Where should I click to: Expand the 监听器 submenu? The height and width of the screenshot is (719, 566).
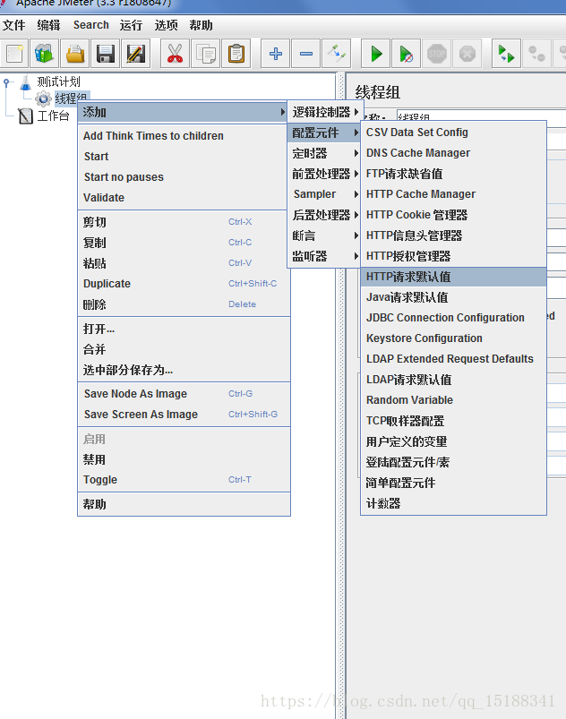click(325, 256)
